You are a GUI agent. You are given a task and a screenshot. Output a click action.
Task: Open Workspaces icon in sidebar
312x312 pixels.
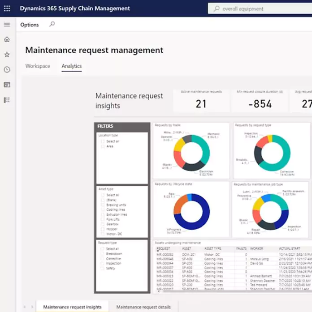point(7,85)
